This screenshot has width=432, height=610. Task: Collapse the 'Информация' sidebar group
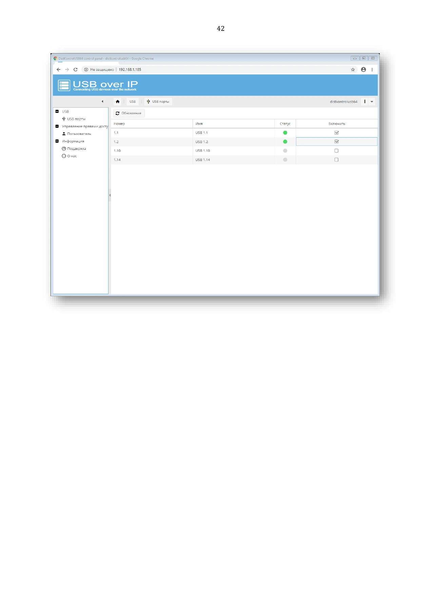coord(57,141)
